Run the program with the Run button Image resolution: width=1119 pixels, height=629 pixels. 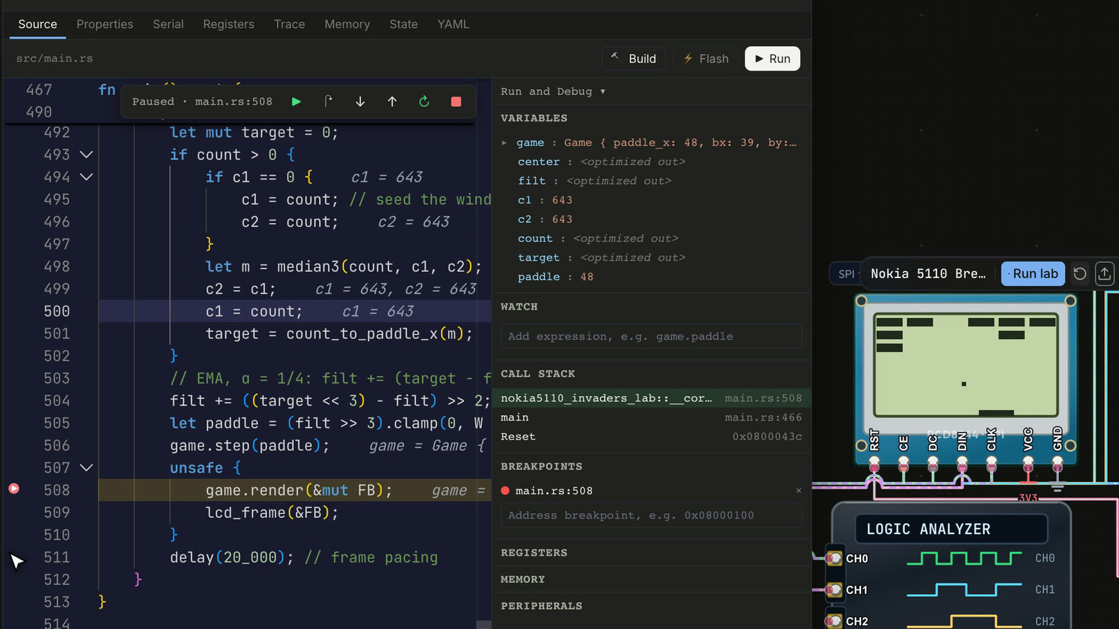772,59
